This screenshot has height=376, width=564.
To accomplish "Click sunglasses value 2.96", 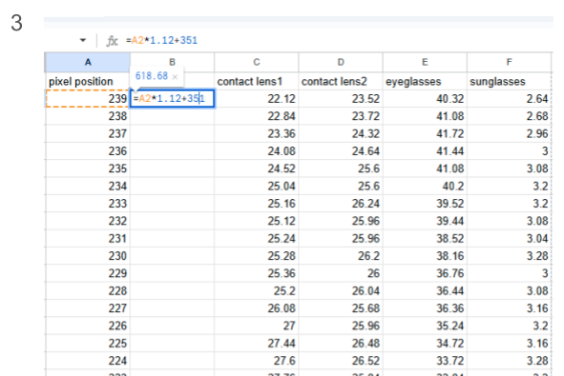I will [x=509, y=133].
